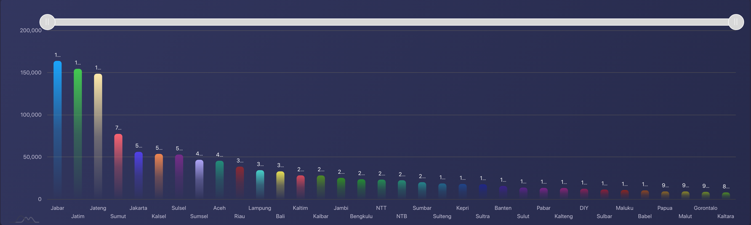Click the right handle of the range slider
751x225 pixels.
[736, 22]
